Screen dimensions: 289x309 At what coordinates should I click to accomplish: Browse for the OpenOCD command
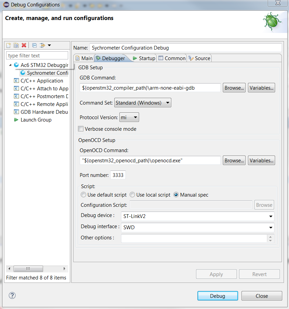click(x=234, y=160)
